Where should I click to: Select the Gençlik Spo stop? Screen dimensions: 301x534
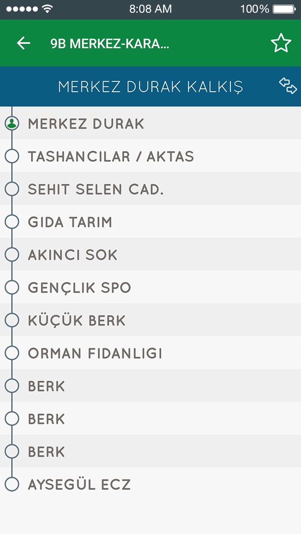pos(79,288)
